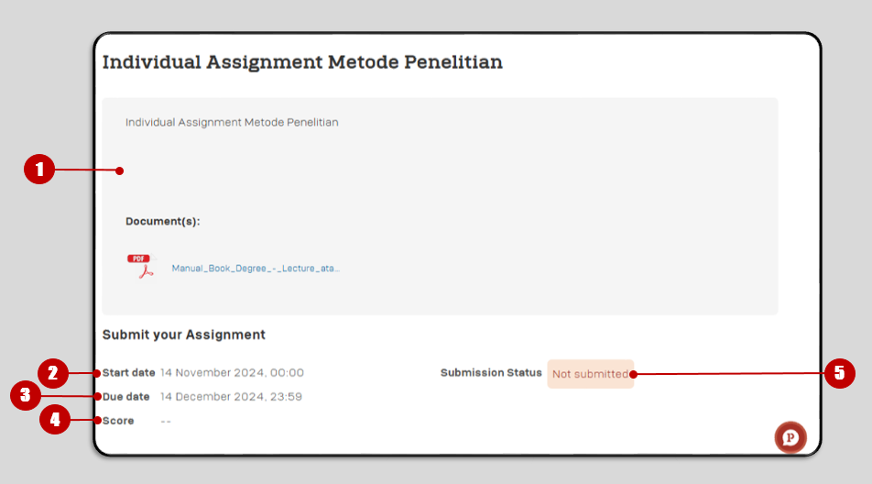Click the Start date label
This screenshot has height=484, width=872.
[x=128, y=373]
